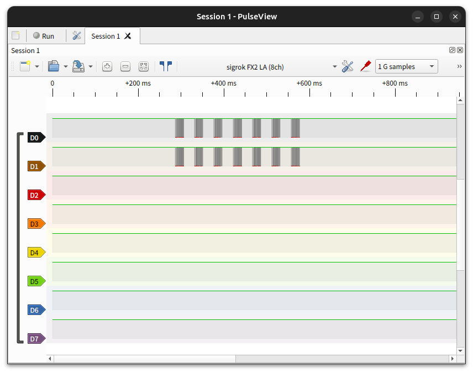This screenshot has height=373, width=473.
Task: Open the blue folder file icon
Action: [x=54, y=66]
